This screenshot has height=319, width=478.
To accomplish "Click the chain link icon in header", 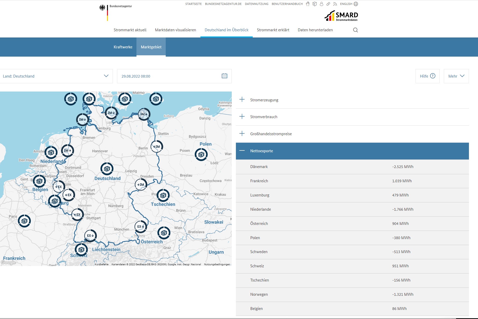I will (x=328, y=4).
